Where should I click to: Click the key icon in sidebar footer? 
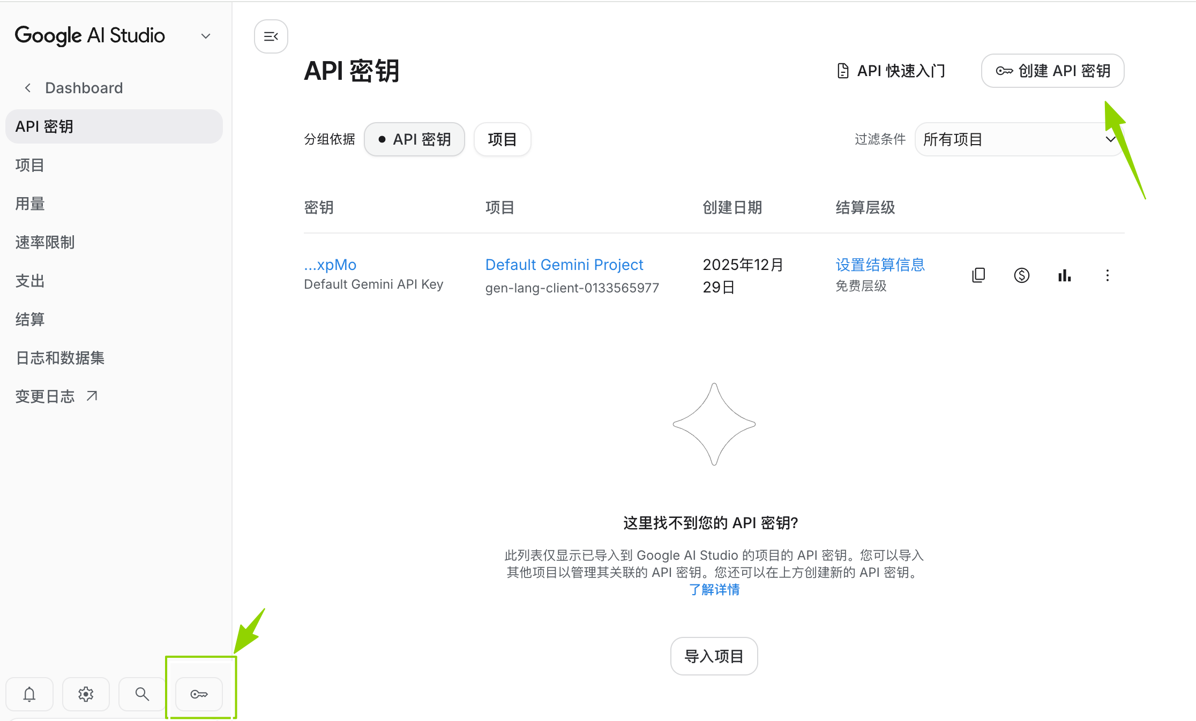[199, 694]
